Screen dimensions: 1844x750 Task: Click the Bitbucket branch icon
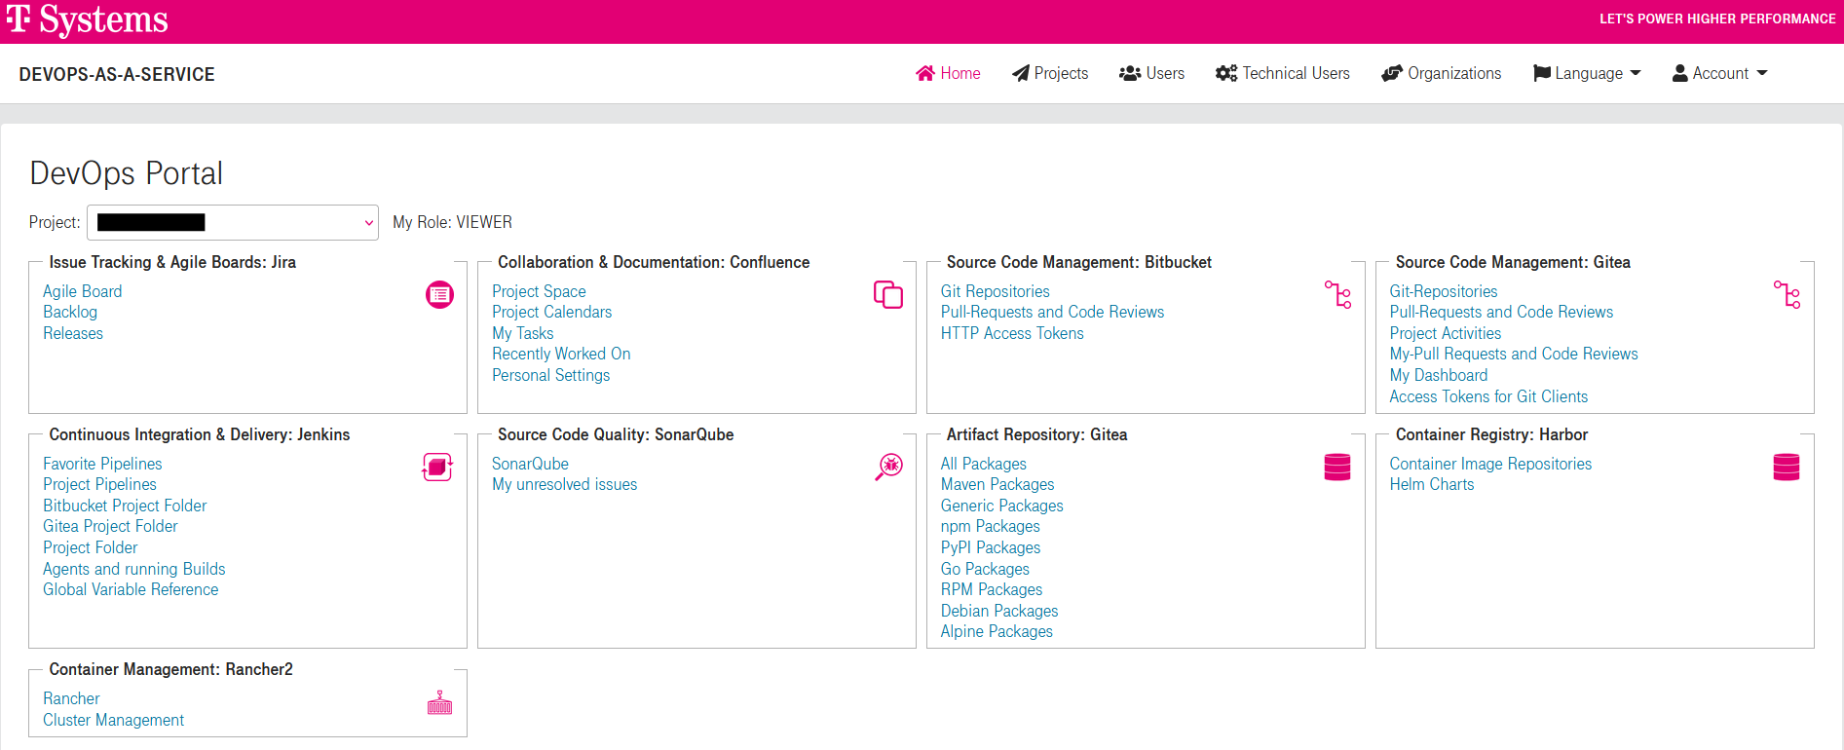(1337, 294)
